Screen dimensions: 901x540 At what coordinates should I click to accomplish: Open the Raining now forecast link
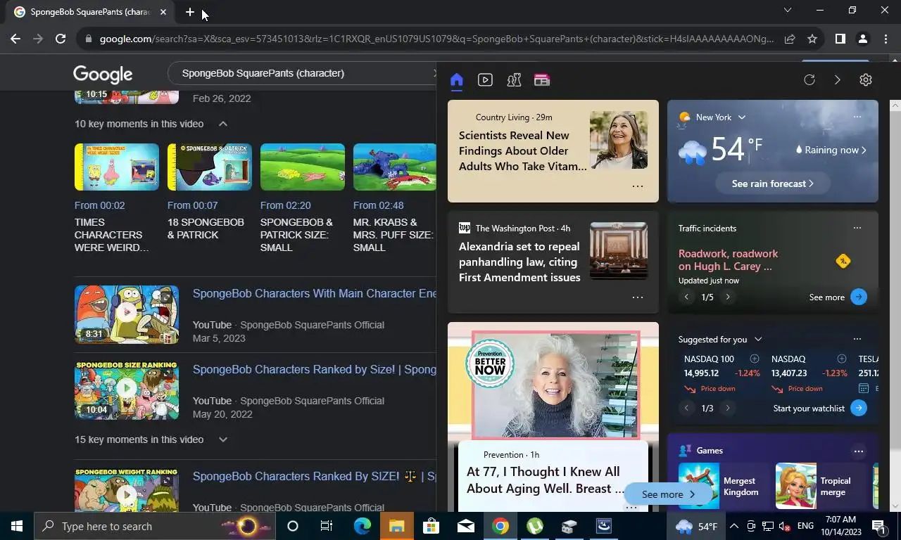pyautogui.click(x=831, y=150)
